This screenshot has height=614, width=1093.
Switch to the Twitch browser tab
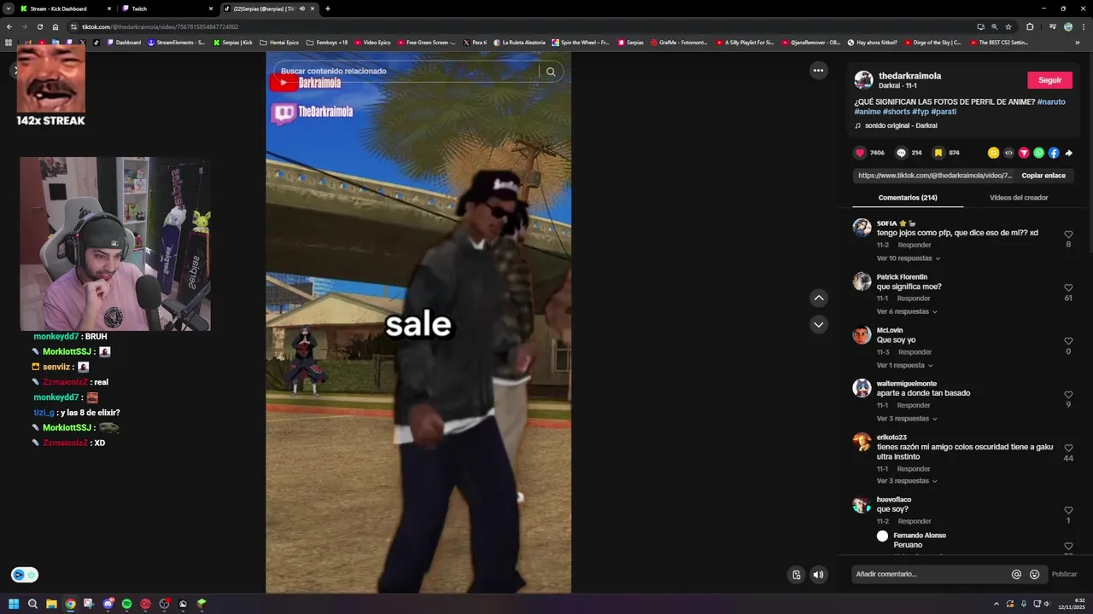[x=167, y=9]
